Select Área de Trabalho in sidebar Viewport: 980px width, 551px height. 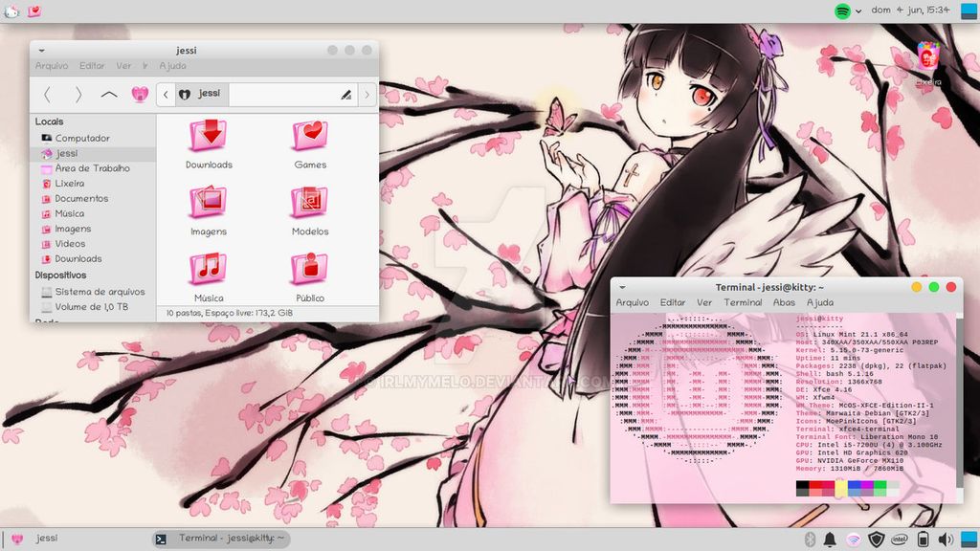pyautogui.click(x=92, y=168)
